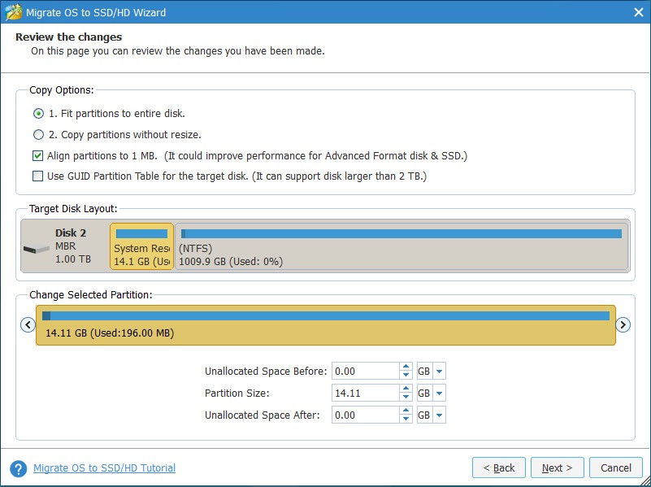Click the right arrow for next partition

623,325
